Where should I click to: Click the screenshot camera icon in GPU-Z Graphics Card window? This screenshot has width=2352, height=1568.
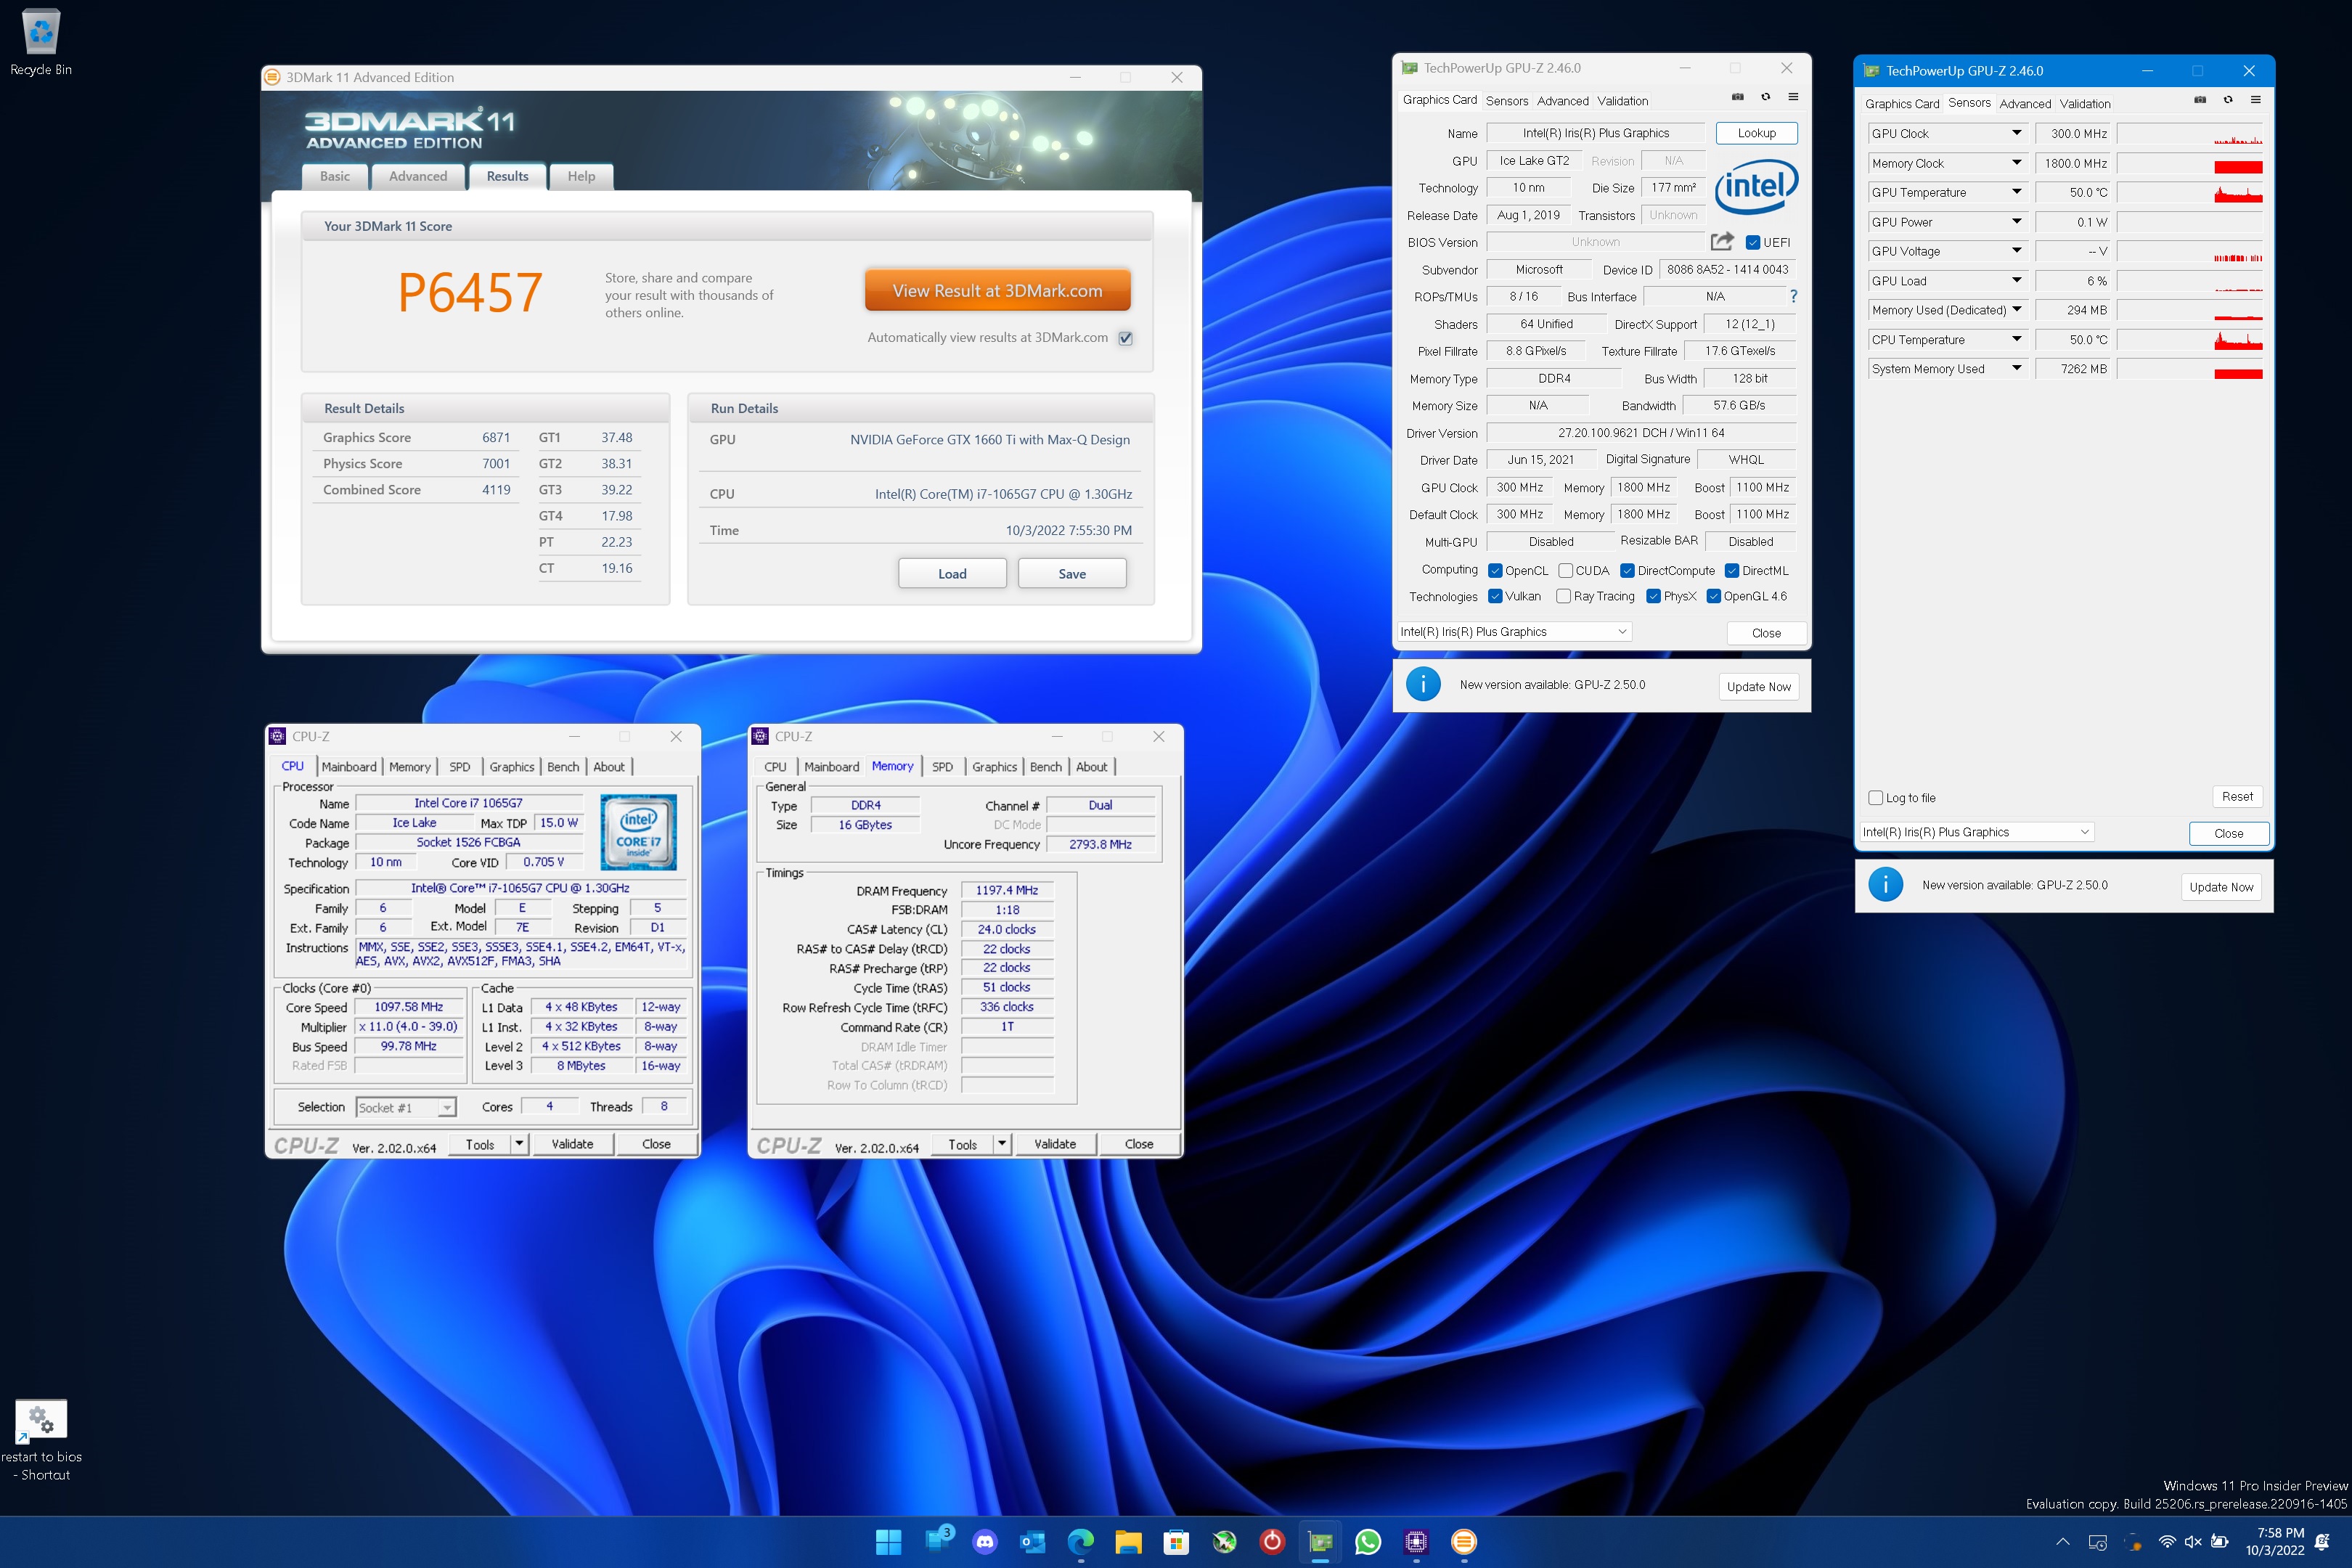(x=1738, y=97)
